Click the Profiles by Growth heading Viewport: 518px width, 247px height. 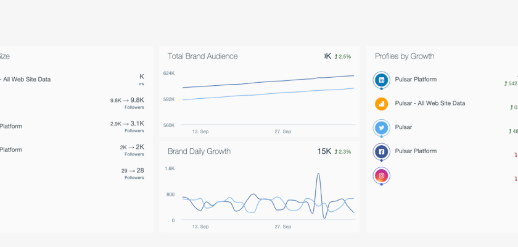(405, 56)
